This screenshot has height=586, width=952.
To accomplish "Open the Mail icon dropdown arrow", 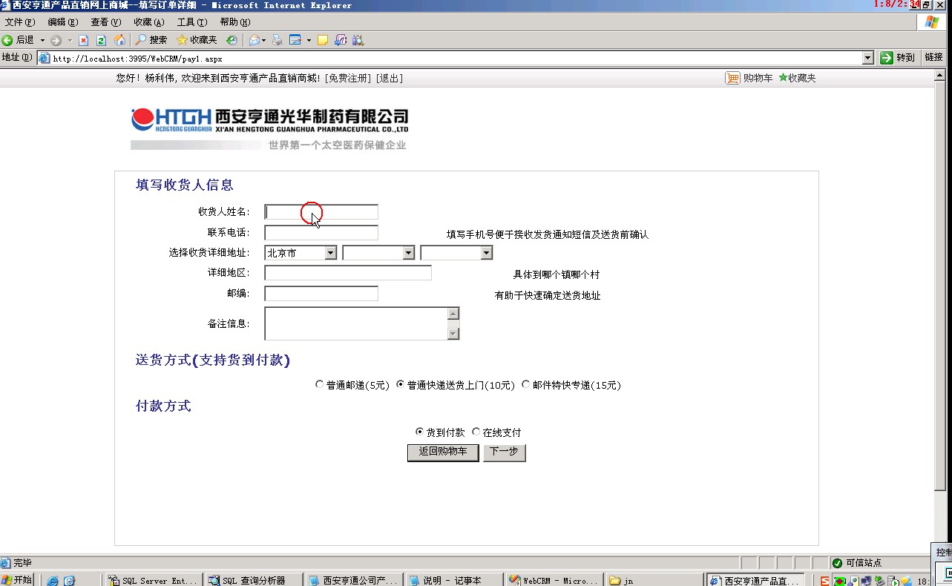I will [264, 40].
